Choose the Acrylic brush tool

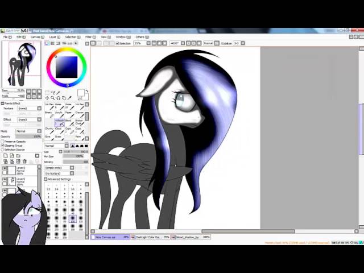click(59, 114)
